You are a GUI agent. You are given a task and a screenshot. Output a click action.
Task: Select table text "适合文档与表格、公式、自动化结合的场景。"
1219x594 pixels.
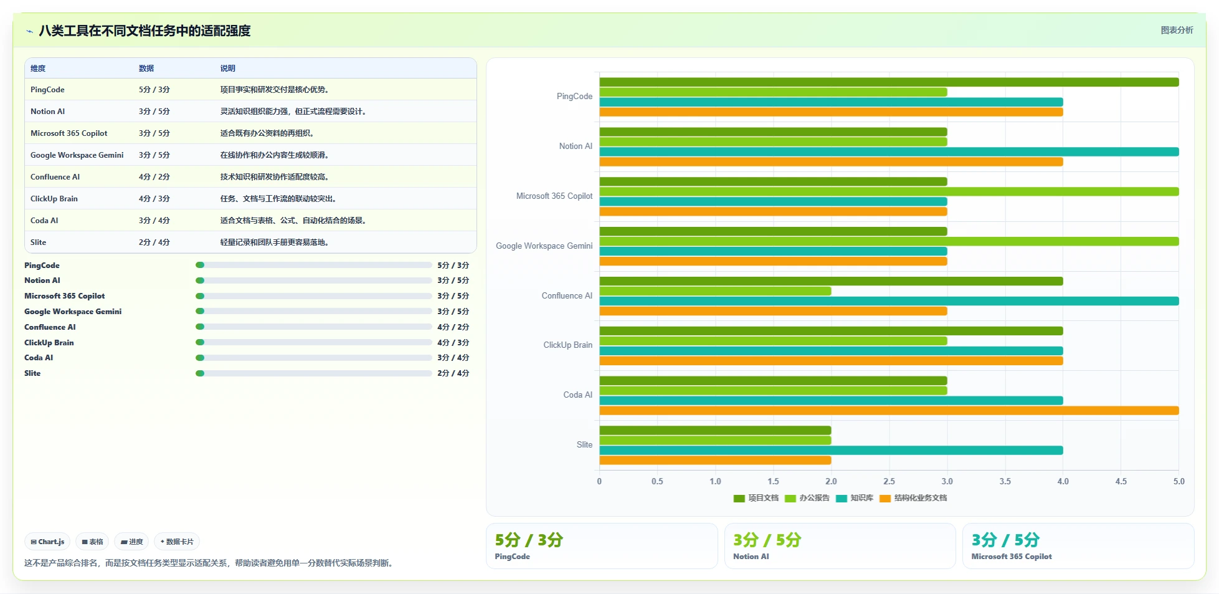tap(293, 221)
